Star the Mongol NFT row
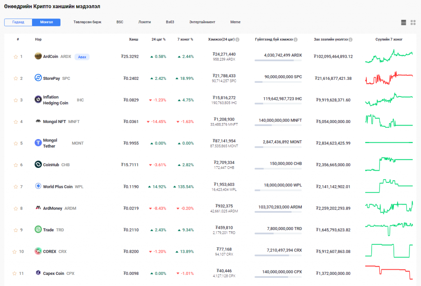The image size is (421, 286). [16, 122]
